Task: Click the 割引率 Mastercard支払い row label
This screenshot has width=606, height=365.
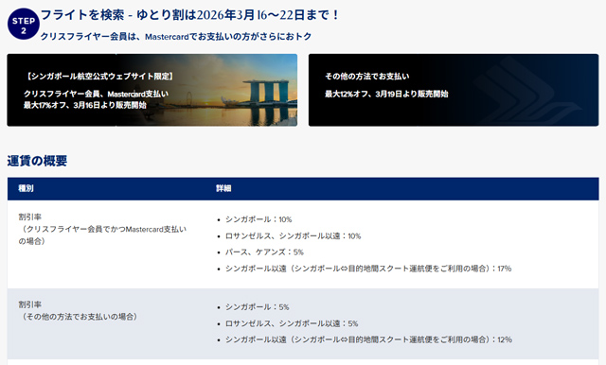Action: [x=102, y=229]
